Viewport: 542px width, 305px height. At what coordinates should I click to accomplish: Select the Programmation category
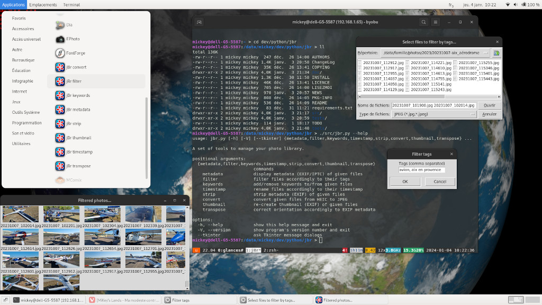pyautogui.click(x=26, y=123)
